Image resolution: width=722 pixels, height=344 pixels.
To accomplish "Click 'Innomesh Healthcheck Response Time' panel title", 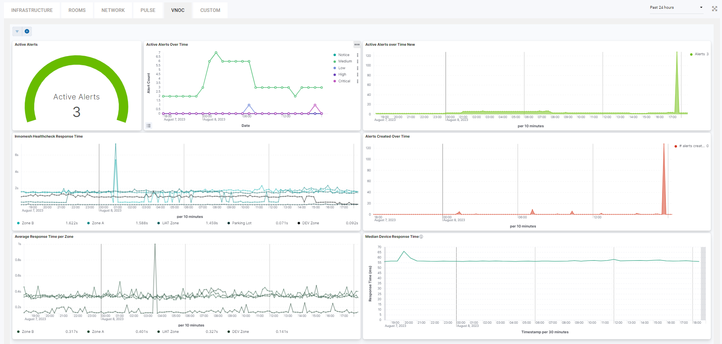I will click(49, 136).
